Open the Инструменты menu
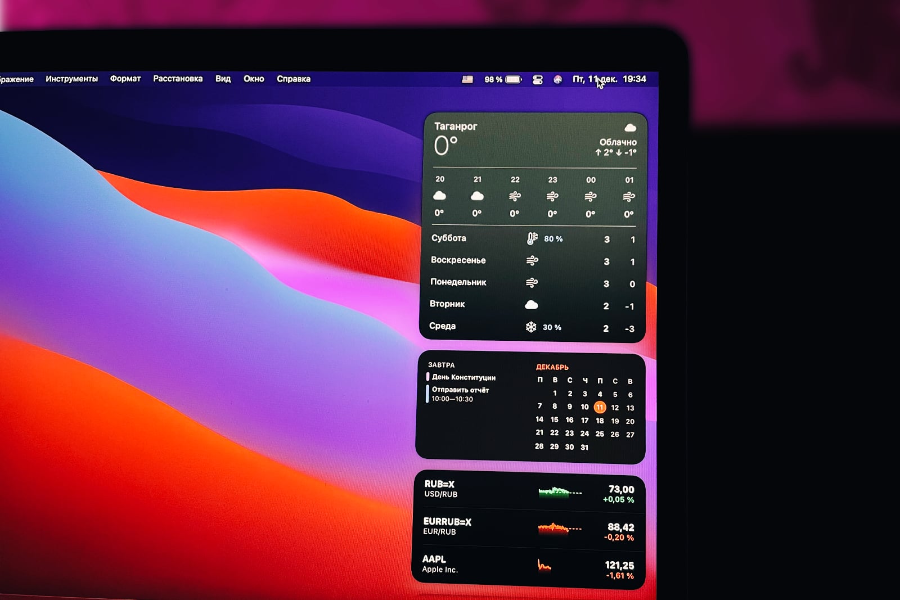The width and height of the screenshot is (900, 600). coord(71,79)
